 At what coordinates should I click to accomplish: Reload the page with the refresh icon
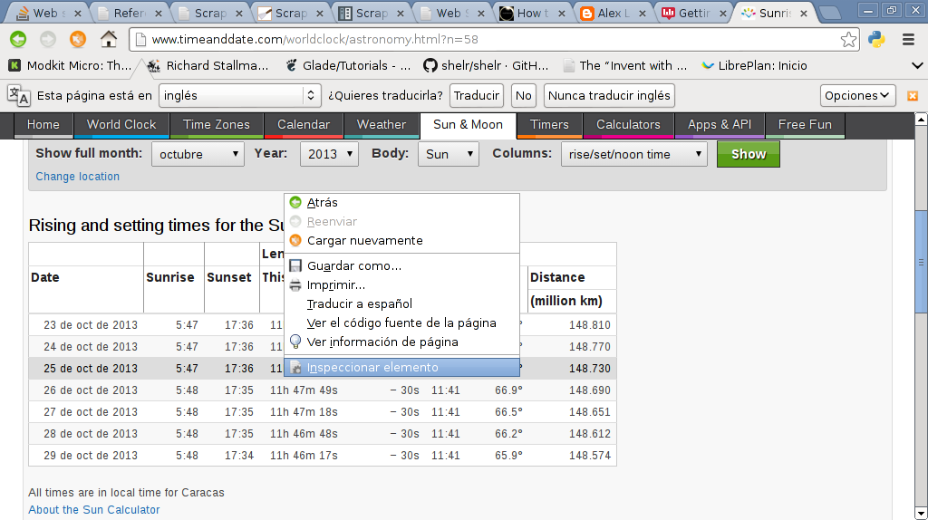78,39
